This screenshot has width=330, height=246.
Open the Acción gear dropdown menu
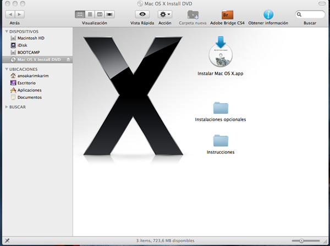click(165, 14)
